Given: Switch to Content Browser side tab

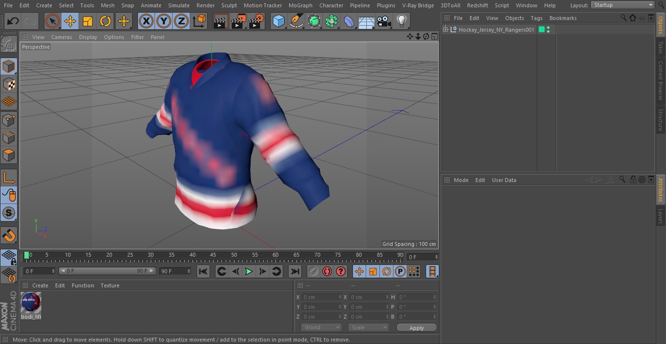Looking at the screenshot, I should [x=661, y=81].
